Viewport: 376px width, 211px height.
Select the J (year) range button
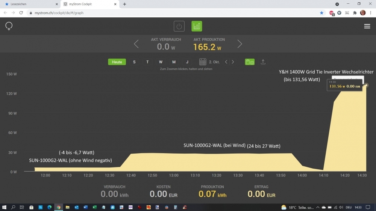[x=187, y=62]
